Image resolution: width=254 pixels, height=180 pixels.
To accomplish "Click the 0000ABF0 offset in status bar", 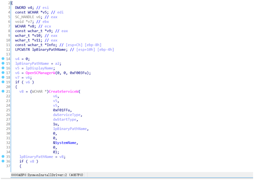I will tap(19, 175).
